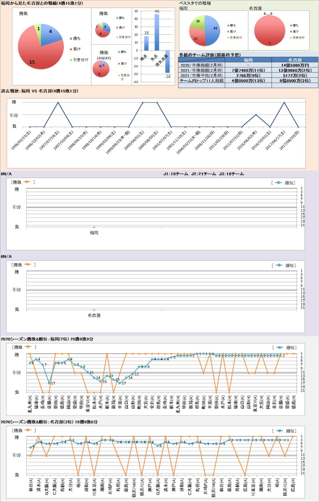The width and height of the screenshot is (319, 502).
Task: Click the orange 名古屋 point in second #N/A chart
Action: (94, 310)
